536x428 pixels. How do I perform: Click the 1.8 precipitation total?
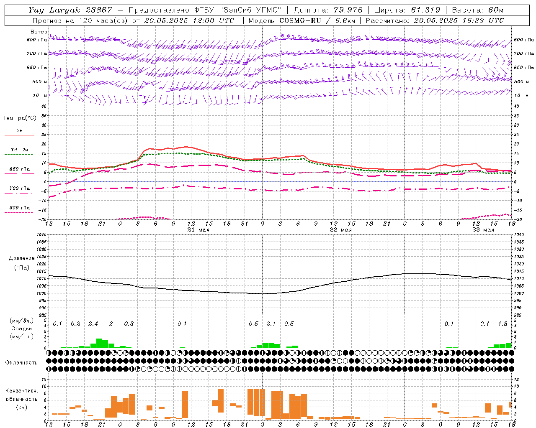[502, 324]
